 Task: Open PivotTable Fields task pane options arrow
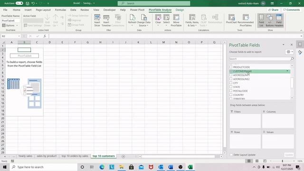click(283, 45)
